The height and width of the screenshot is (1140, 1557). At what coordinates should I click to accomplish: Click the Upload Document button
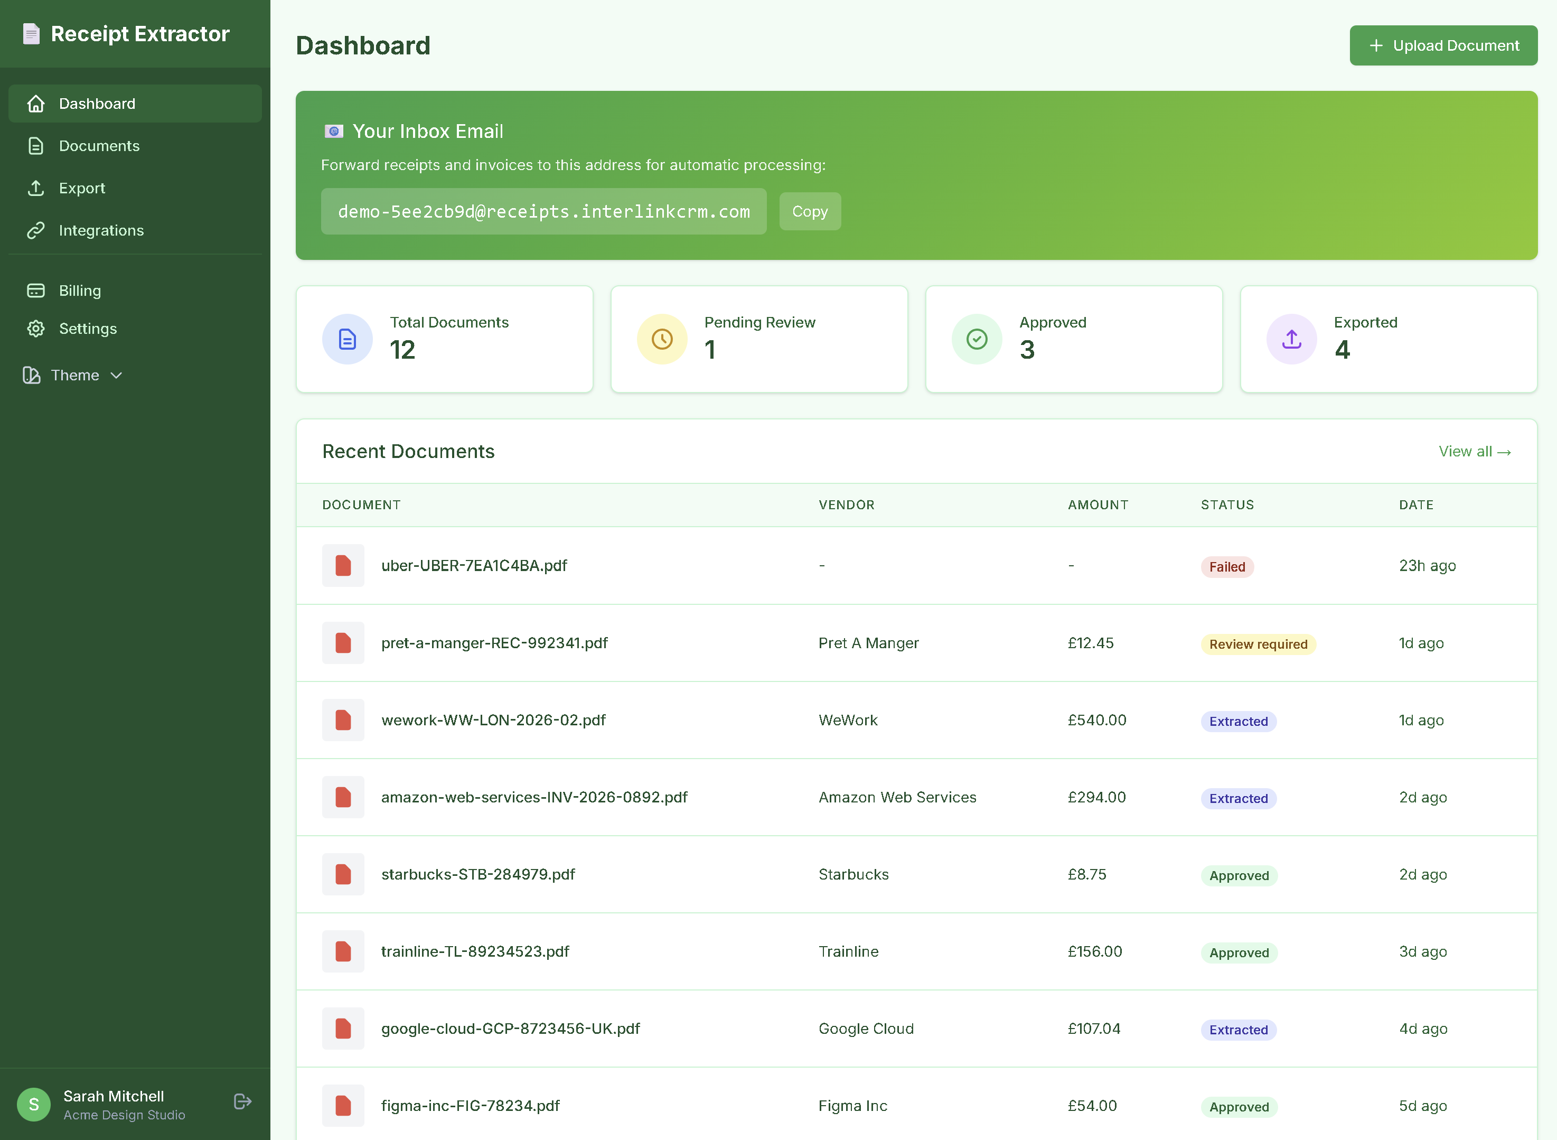[1443, 45]
